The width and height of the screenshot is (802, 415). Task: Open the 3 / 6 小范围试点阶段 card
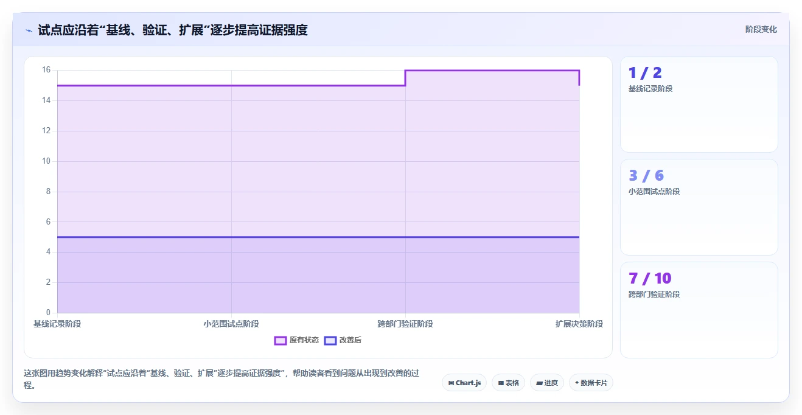click(x=699, y=207)
